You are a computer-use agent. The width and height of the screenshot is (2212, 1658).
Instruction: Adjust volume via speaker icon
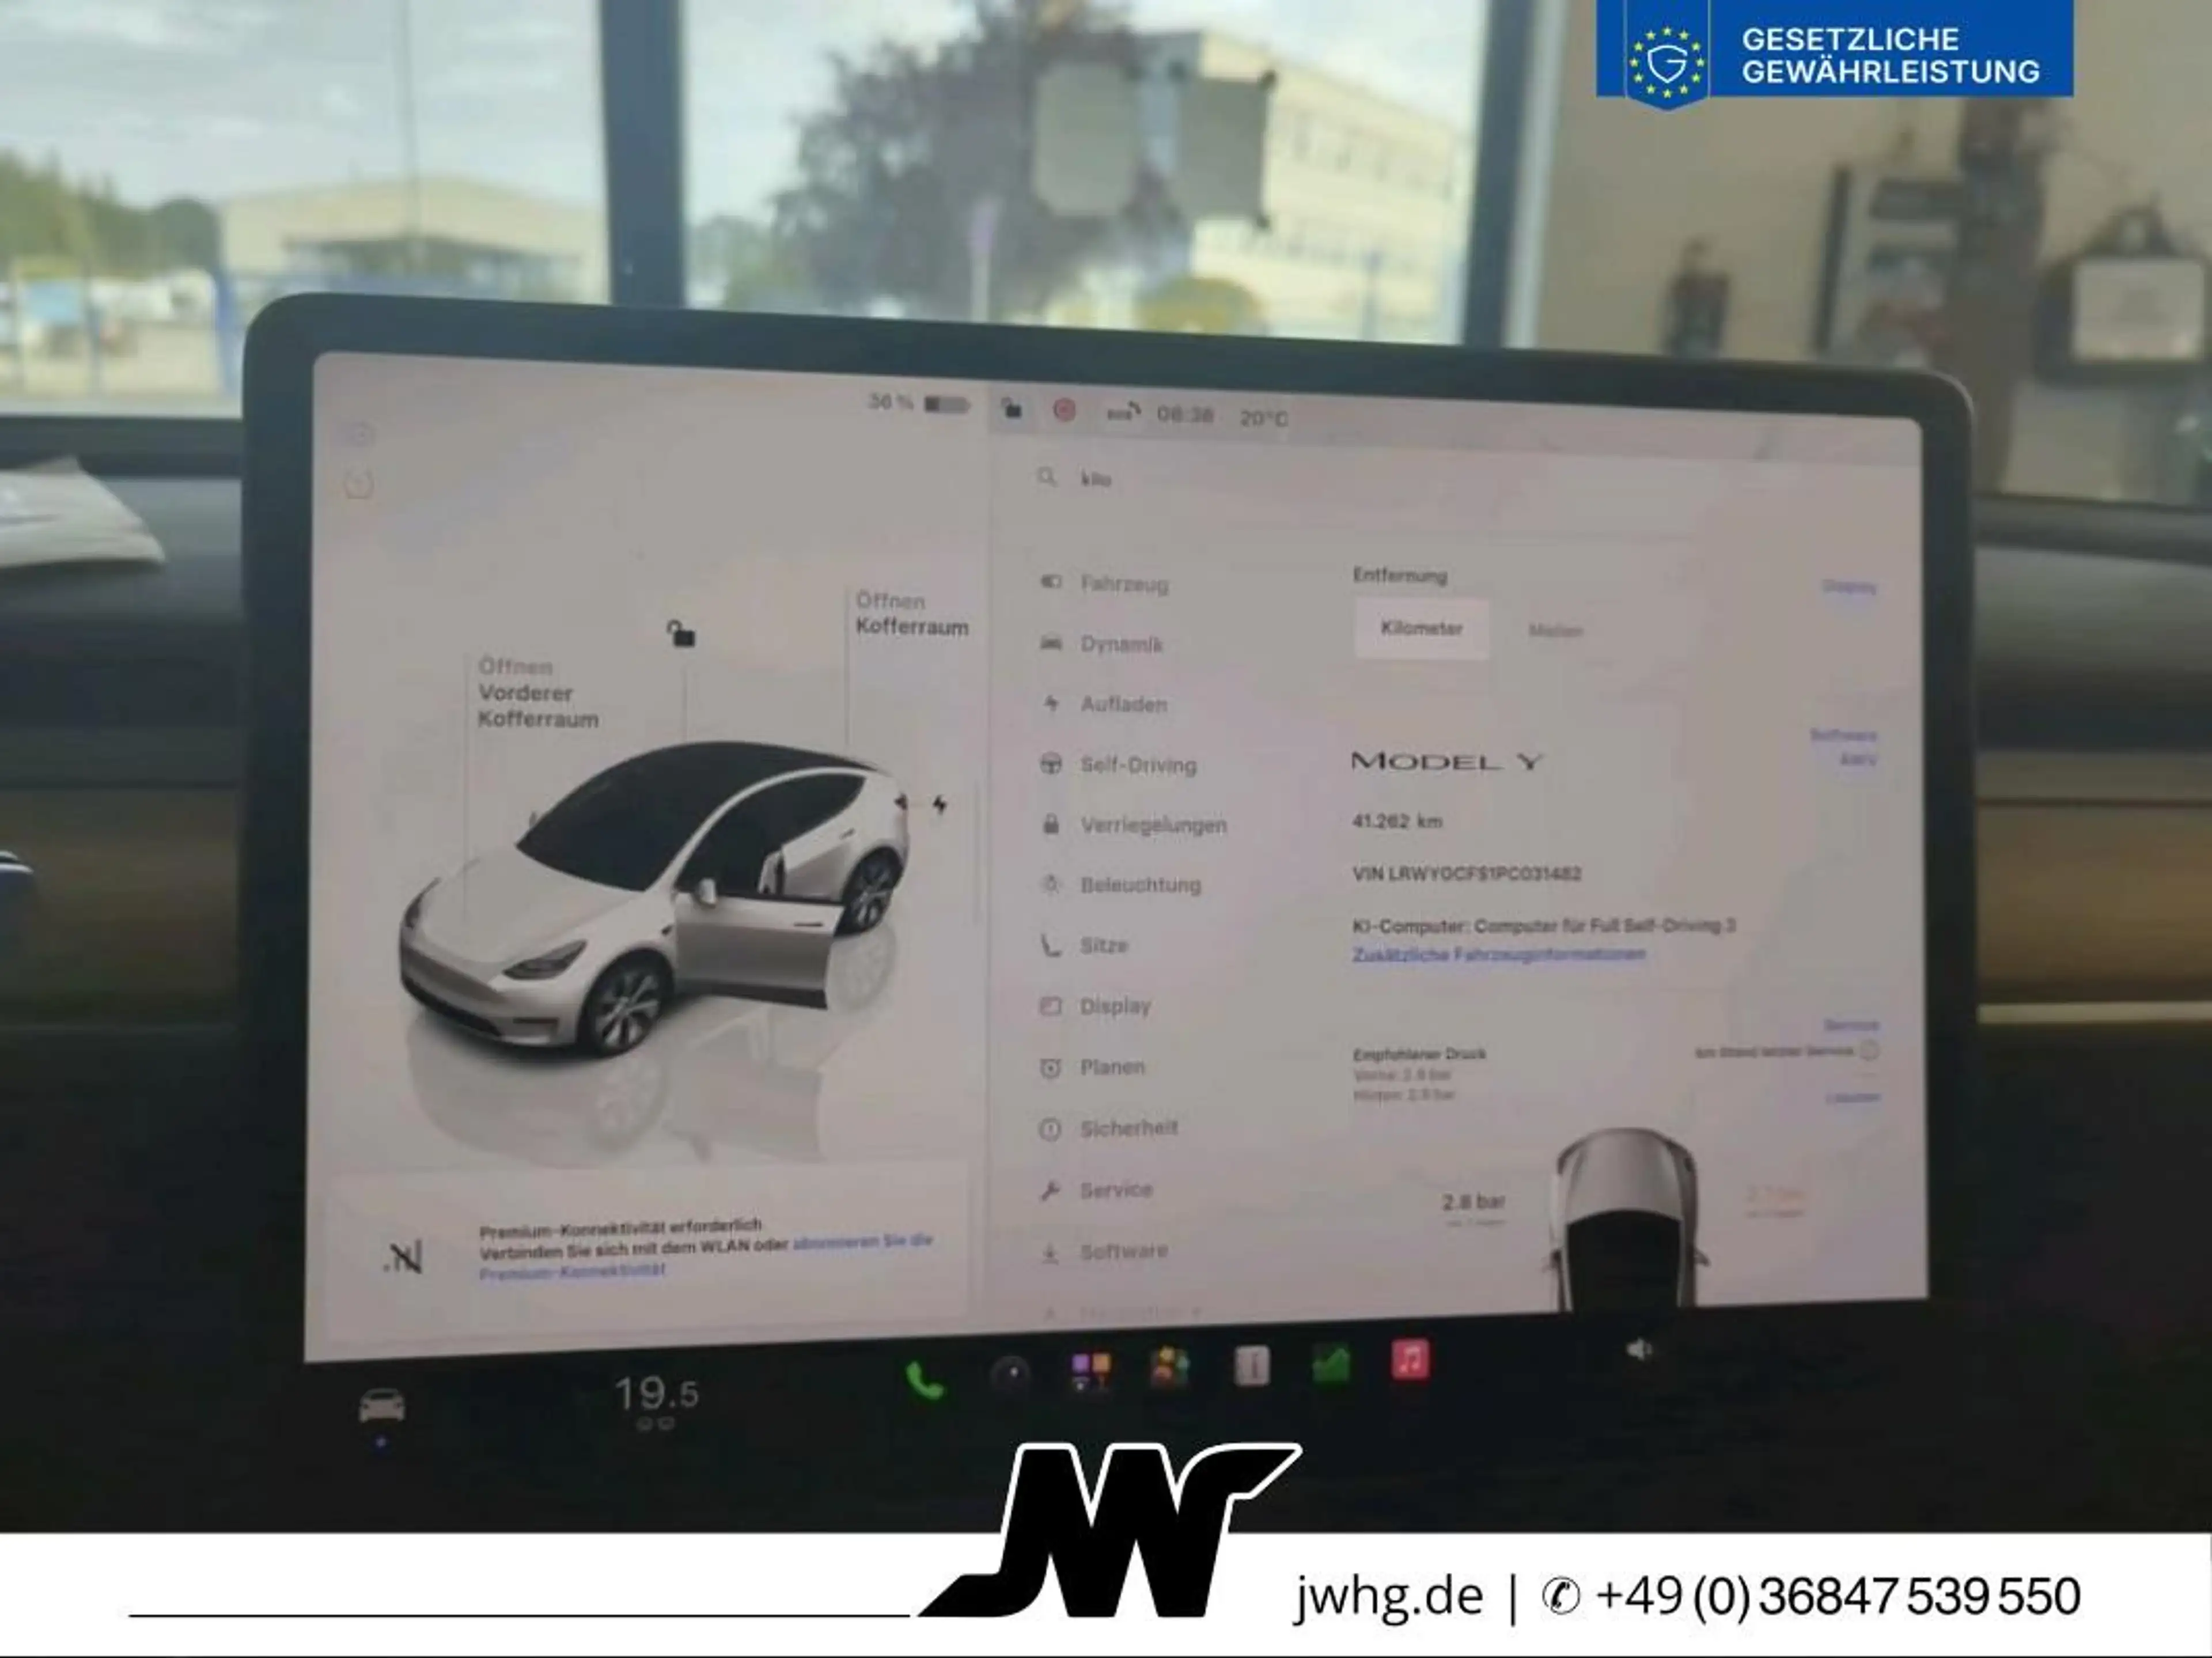click(x=1640, y=1350)
